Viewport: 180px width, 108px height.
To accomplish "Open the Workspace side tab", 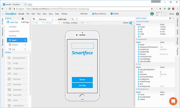I will tap(2, 32).
